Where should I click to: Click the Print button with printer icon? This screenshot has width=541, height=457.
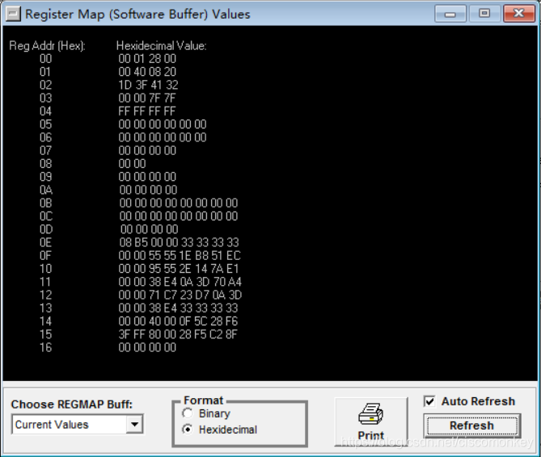[x=371, y=421]
